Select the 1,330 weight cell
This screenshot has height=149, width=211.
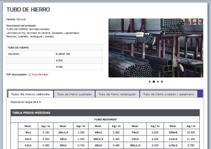[81, 139]
